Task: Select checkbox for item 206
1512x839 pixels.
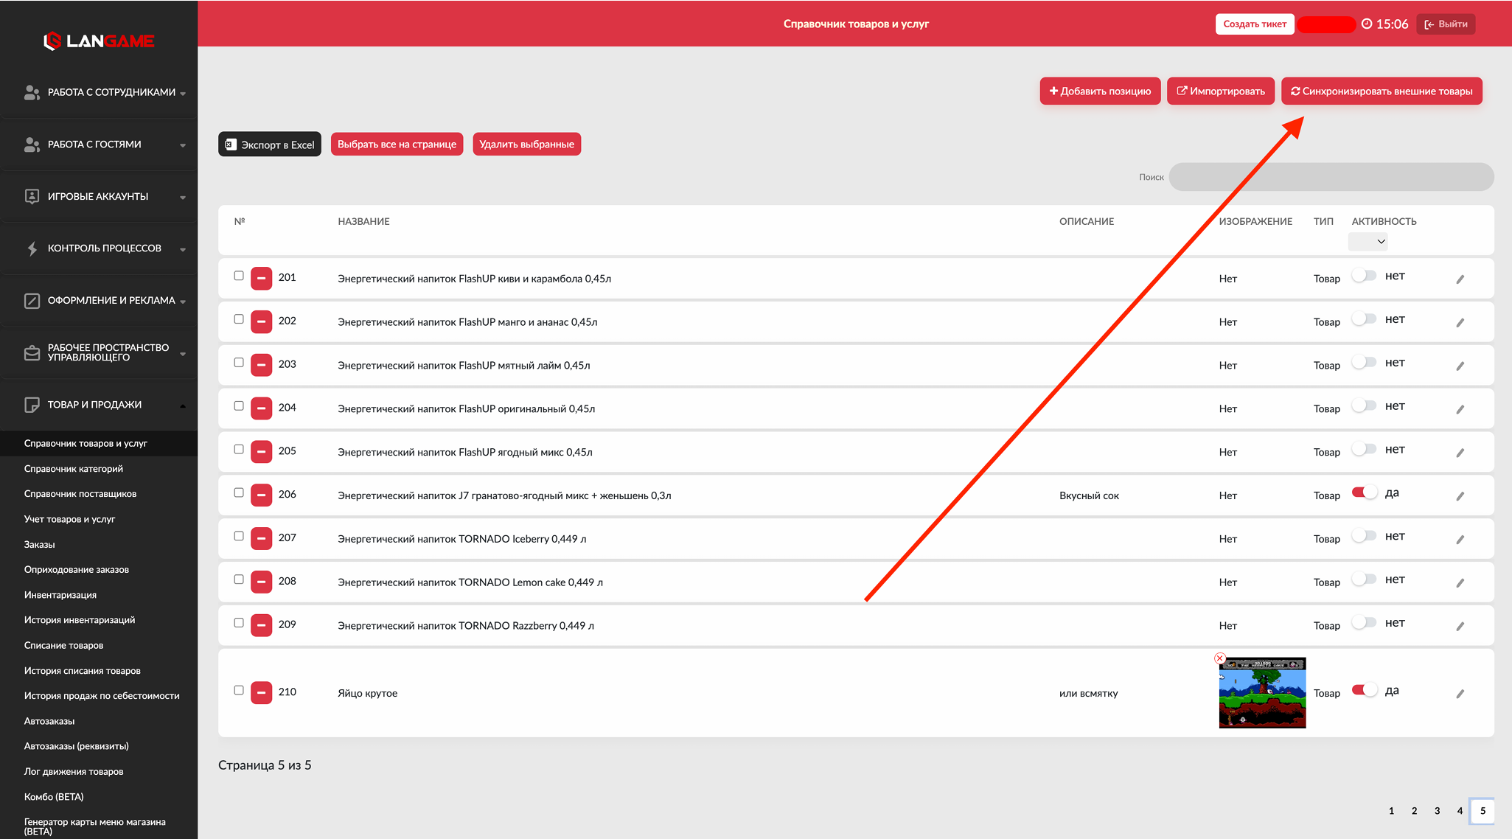Action: (239, 492)
